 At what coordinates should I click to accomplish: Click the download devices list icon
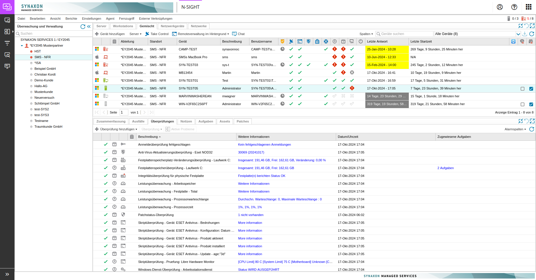point(525,34)
